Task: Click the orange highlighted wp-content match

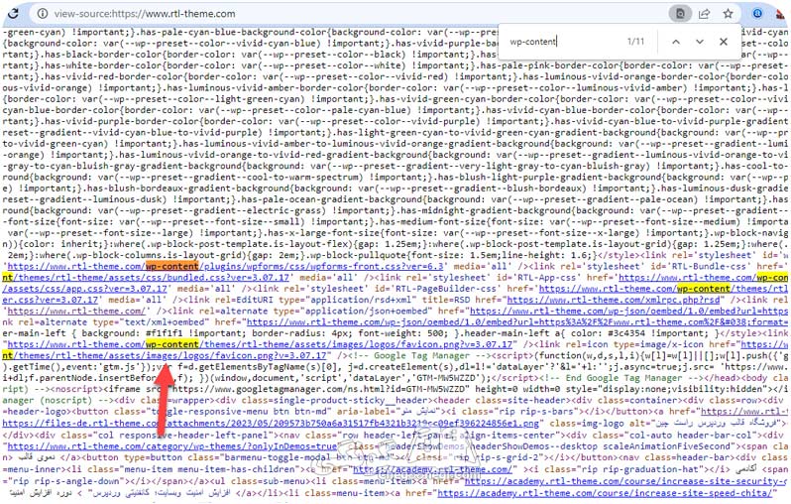Action: click(172, 266)
